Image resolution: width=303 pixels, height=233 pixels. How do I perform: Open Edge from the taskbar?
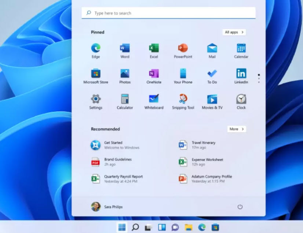[x=202, y=227]
